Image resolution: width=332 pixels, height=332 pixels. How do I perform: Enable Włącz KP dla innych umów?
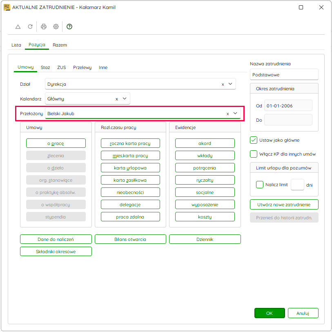click(254, 154)
